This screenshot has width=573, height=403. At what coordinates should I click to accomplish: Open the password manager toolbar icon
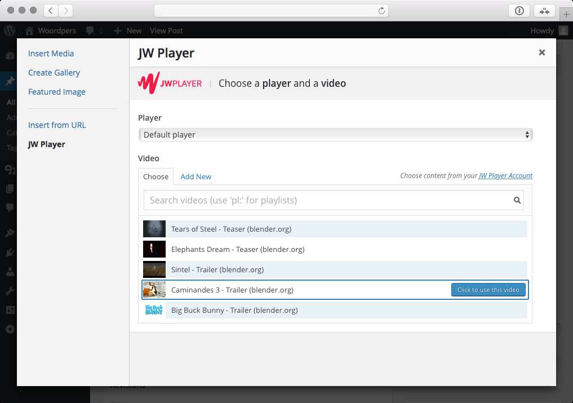tap(519, 11)
